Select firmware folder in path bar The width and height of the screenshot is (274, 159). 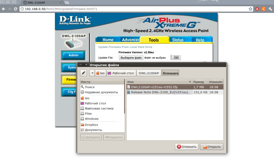pyautogui.click(x=170, y=73)
